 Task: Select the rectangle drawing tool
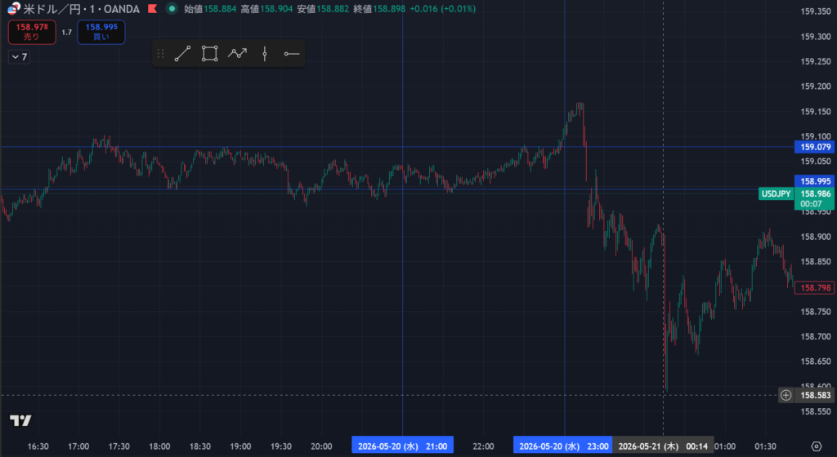(210, 54)
